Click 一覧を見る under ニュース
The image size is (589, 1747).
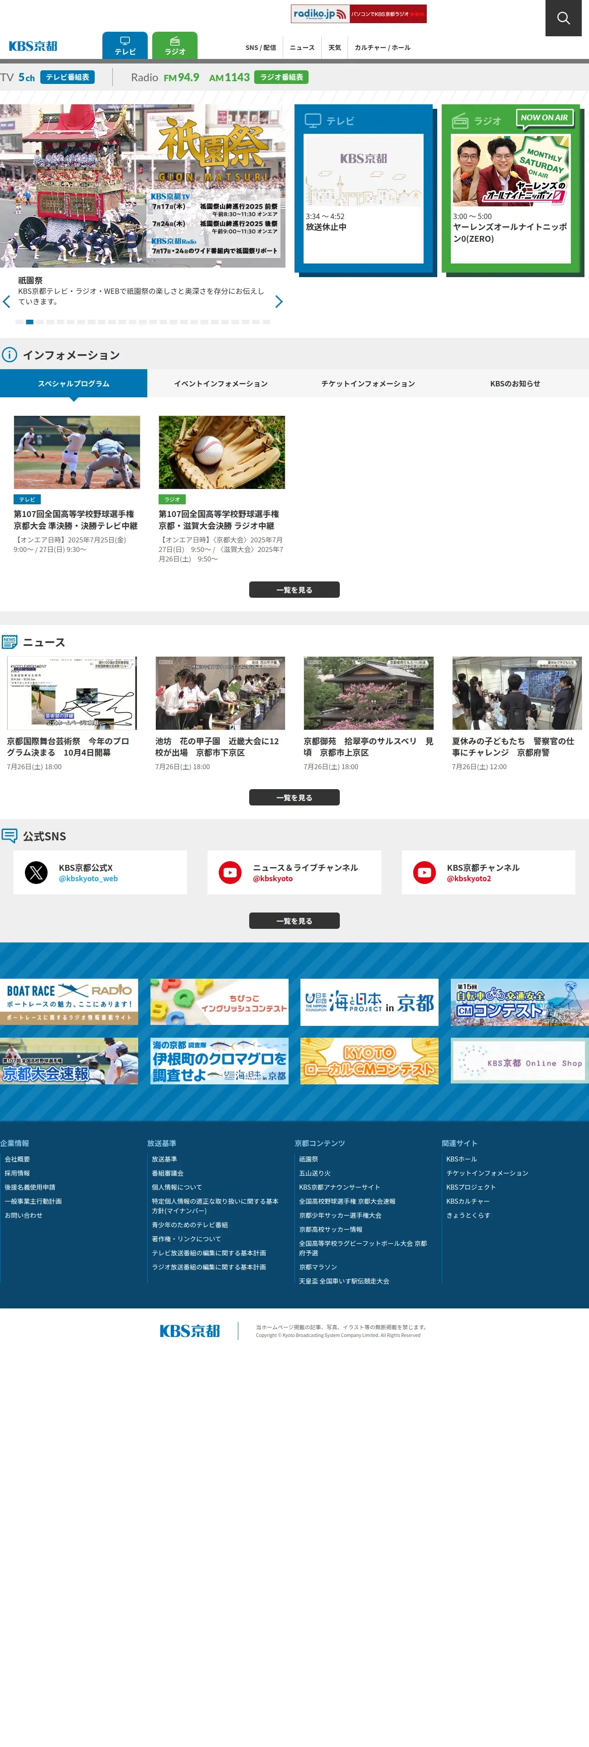click(294, 798)
